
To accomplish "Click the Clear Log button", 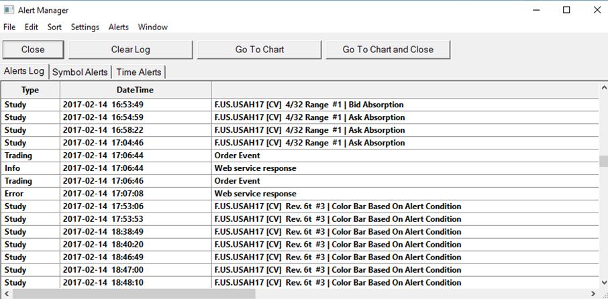I will click(130, 50).
